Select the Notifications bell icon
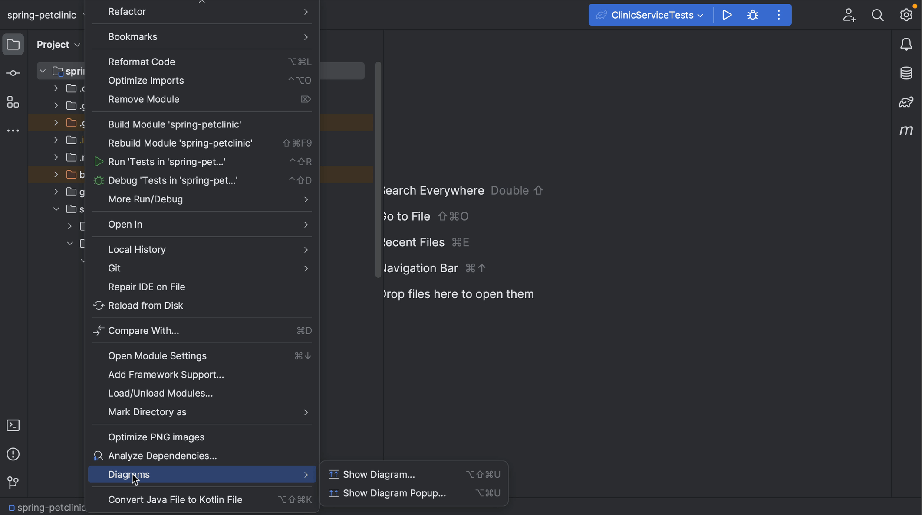The image size is (922, 515). tap(907, 44)
